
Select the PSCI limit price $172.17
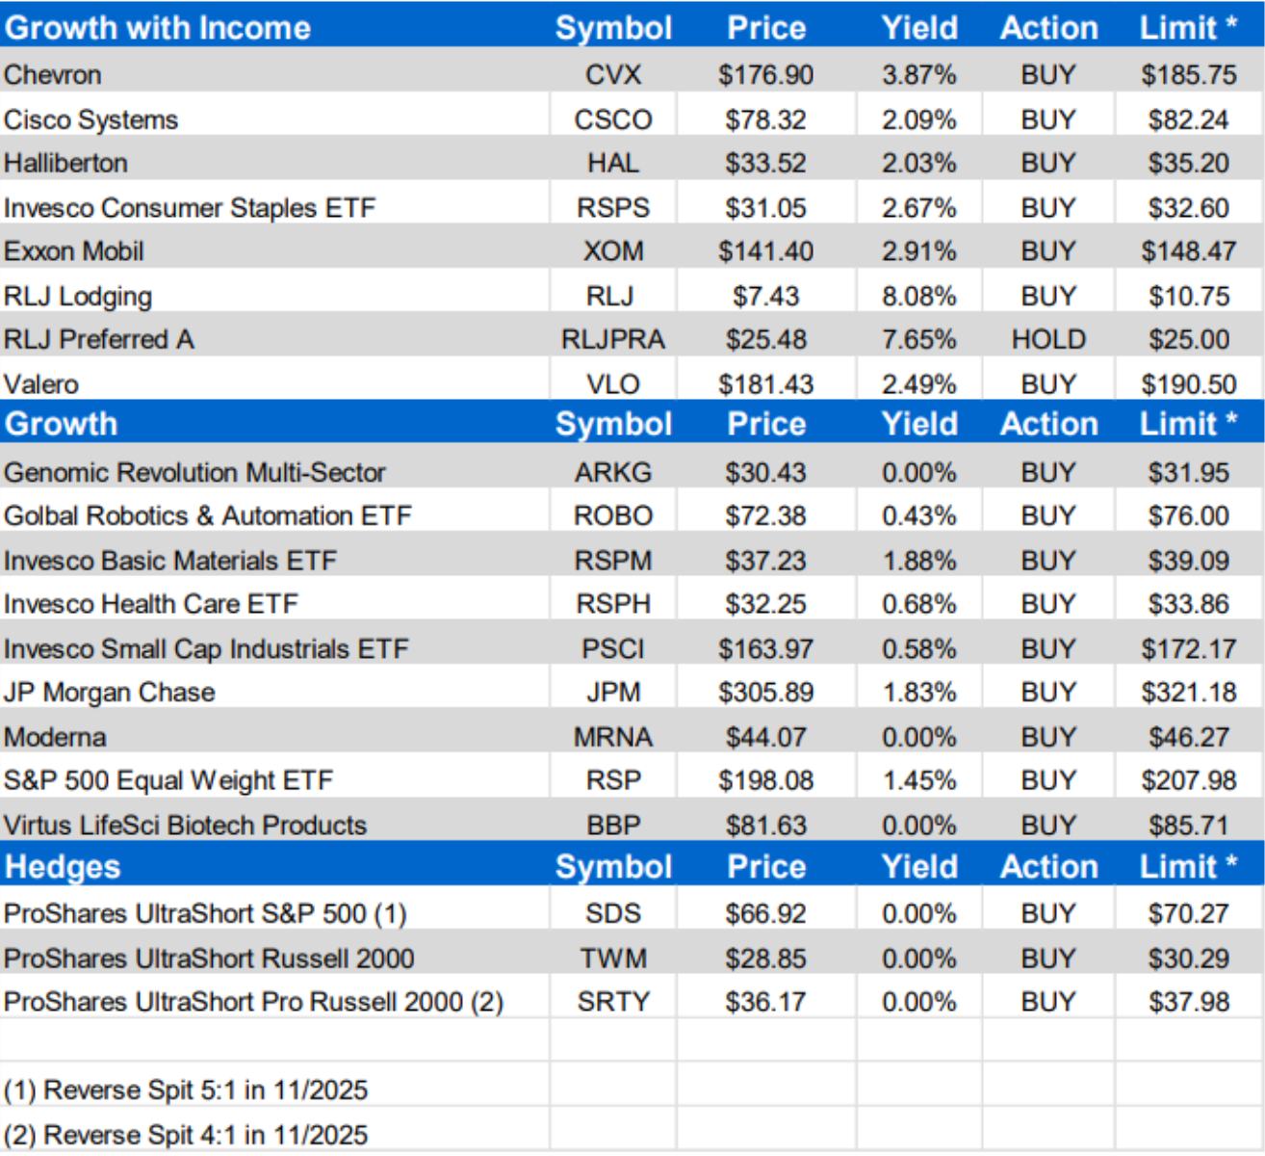point(1188,649)
